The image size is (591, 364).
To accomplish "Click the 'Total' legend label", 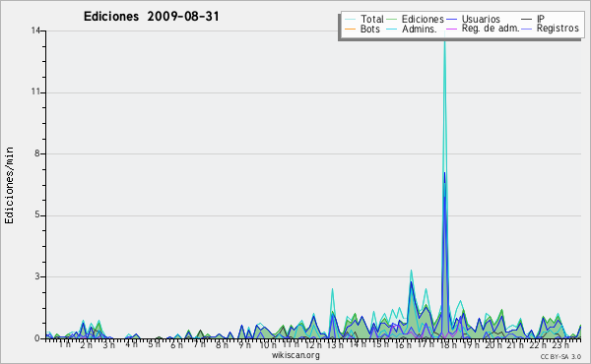I will point(372,19).
